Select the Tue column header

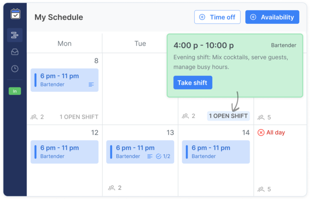140,44
